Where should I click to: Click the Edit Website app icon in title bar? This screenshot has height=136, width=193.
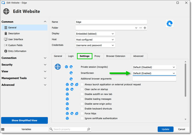pos(3,3)
